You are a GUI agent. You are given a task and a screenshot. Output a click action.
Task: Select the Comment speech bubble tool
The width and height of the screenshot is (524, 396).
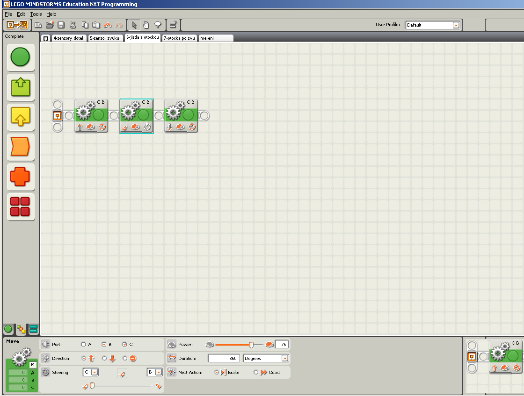[x=158, y=25]
